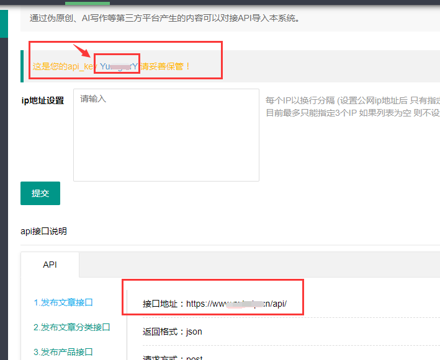The height and width of the screenshot is (360, 440).
Task: Click the ip地址设置 field label
Action: 42,100
